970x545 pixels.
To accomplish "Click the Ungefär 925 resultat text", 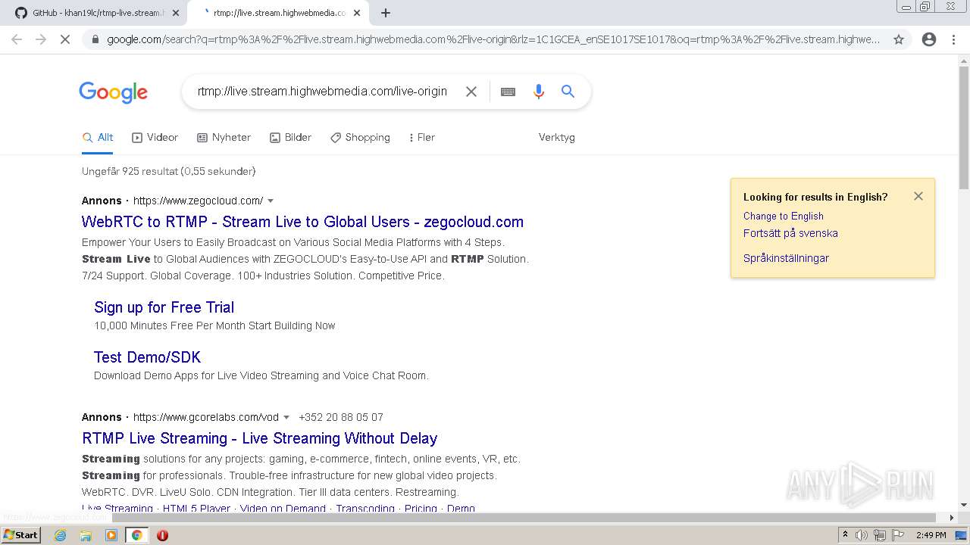I will (168, 171).
